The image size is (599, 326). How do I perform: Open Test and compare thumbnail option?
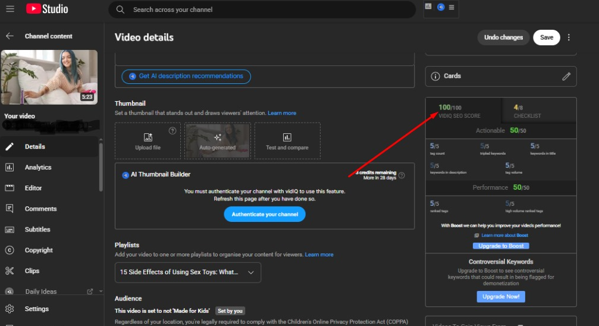pyautogui.click(x=287, y=141)
